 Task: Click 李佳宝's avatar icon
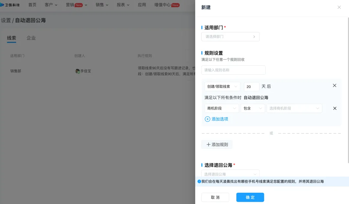pos(78,71)
